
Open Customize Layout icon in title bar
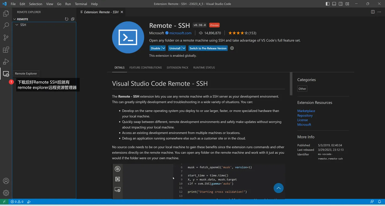[x=347, y=4]
